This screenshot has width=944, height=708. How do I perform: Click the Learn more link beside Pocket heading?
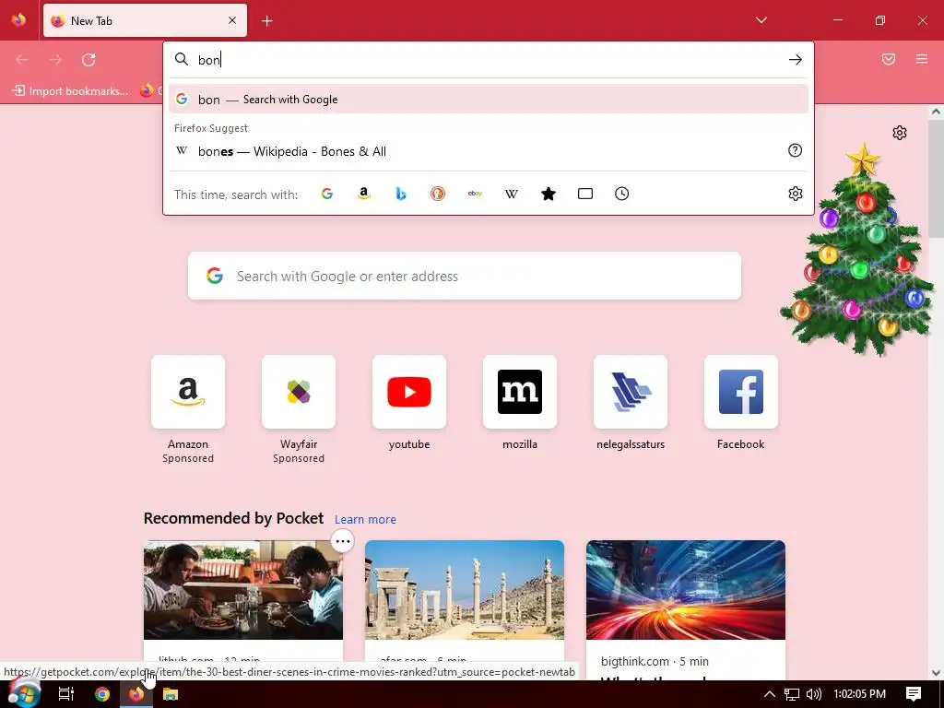coord(365,520)
